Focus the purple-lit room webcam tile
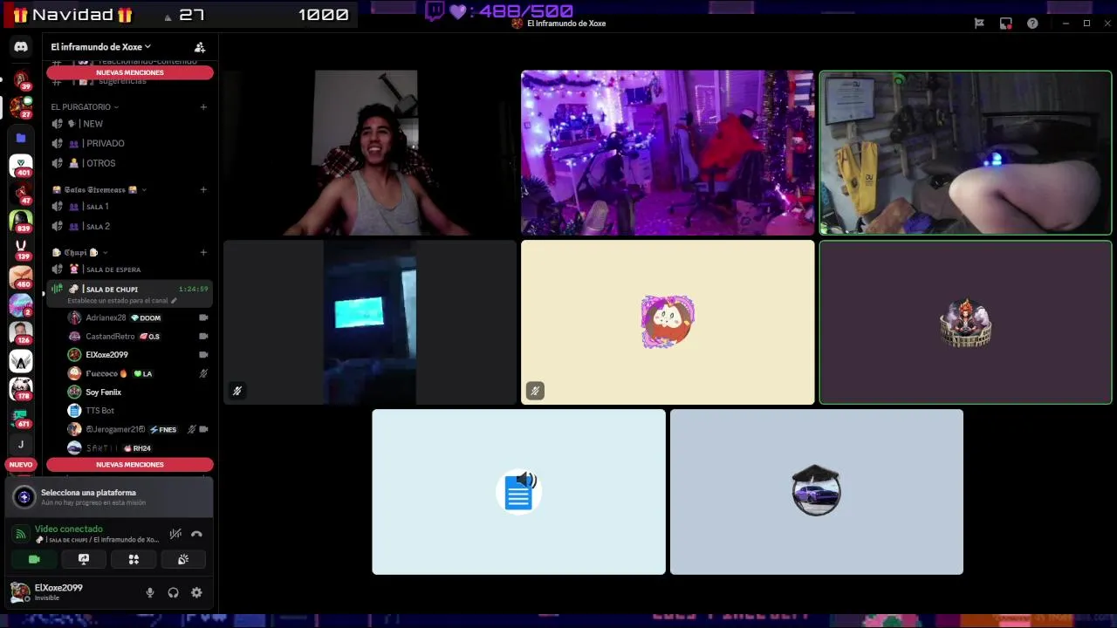Screen dimensions: 1117x628 pyautogui.click(x=668, y=153)
